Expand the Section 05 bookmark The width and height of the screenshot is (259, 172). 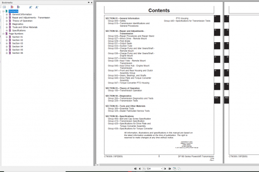coord(7,50)
